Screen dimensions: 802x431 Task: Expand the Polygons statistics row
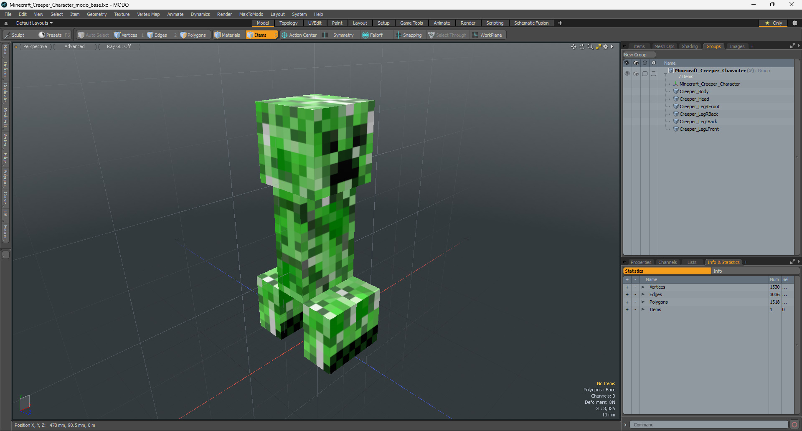[643, 302]
